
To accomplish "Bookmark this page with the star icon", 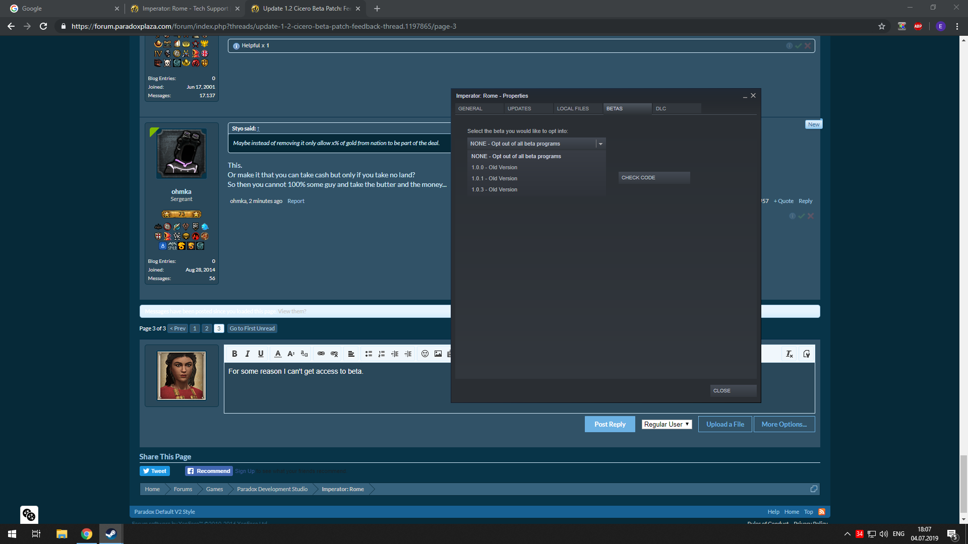I will tap(882, 26).
